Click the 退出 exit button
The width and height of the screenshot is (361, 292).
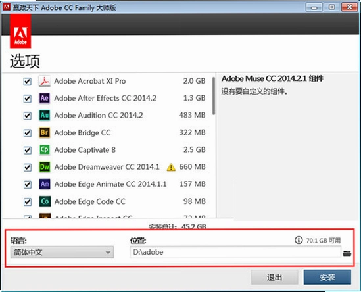click(x=274, y=278)
